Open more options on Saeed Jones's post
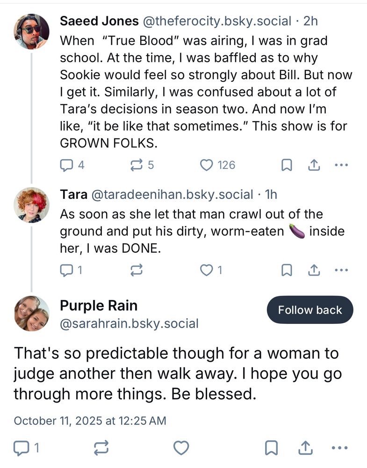Image resolution: width=367 pixels, height=468 pixels. [342, 165]
